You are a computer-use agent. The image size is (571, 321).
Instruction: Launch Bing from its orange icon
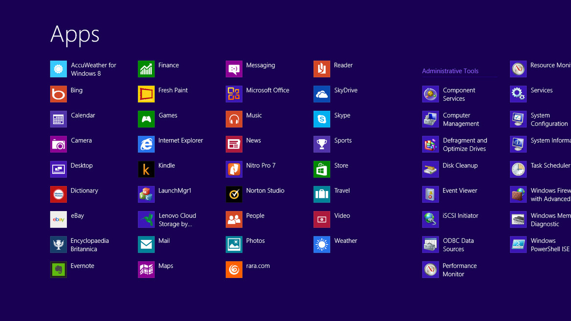58,94
